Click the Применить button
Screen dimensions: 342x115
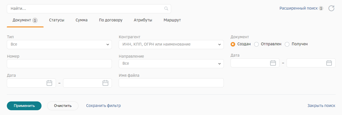pos(24,106)
